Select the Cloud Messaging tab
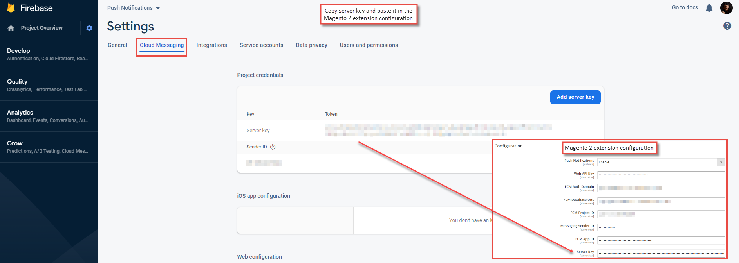 pos(162,45)
